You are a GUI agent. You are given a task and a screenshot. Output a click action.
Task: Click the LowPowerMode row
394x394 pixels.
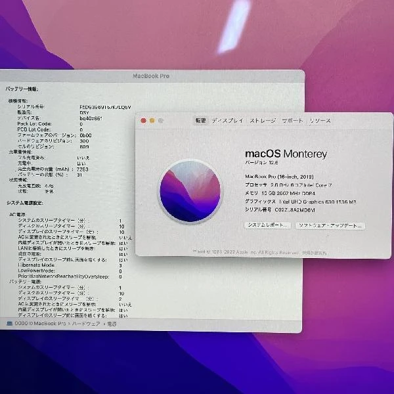click(70, 271)
